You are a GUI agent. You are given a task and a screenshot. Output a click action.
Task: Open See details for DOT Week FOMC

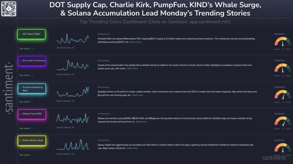(x=26, y=49)
